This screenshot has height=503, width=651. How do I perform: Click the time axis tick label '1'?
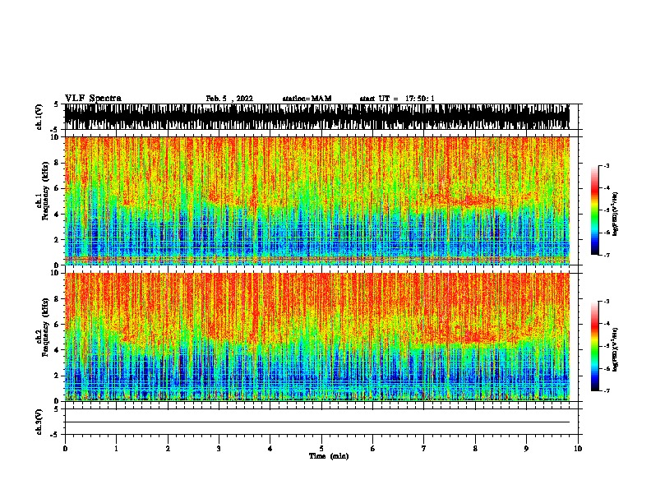[117, 449]
